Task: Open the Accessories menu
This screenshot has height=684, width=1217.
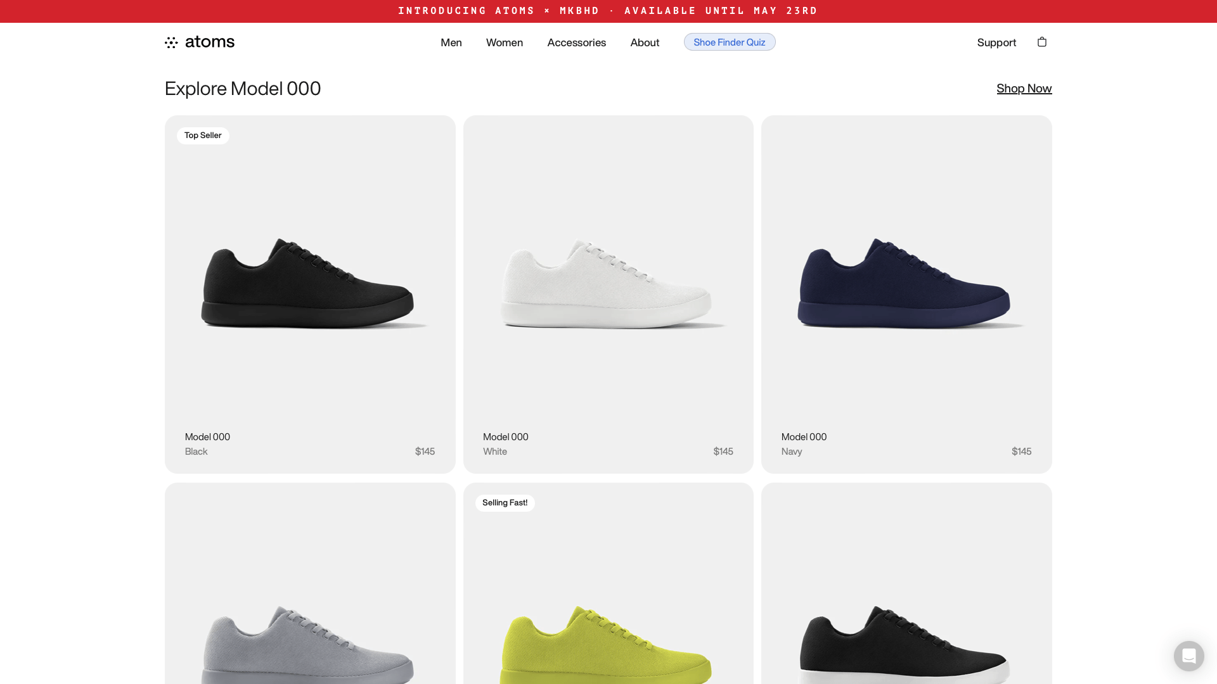Action: point(577,42)
